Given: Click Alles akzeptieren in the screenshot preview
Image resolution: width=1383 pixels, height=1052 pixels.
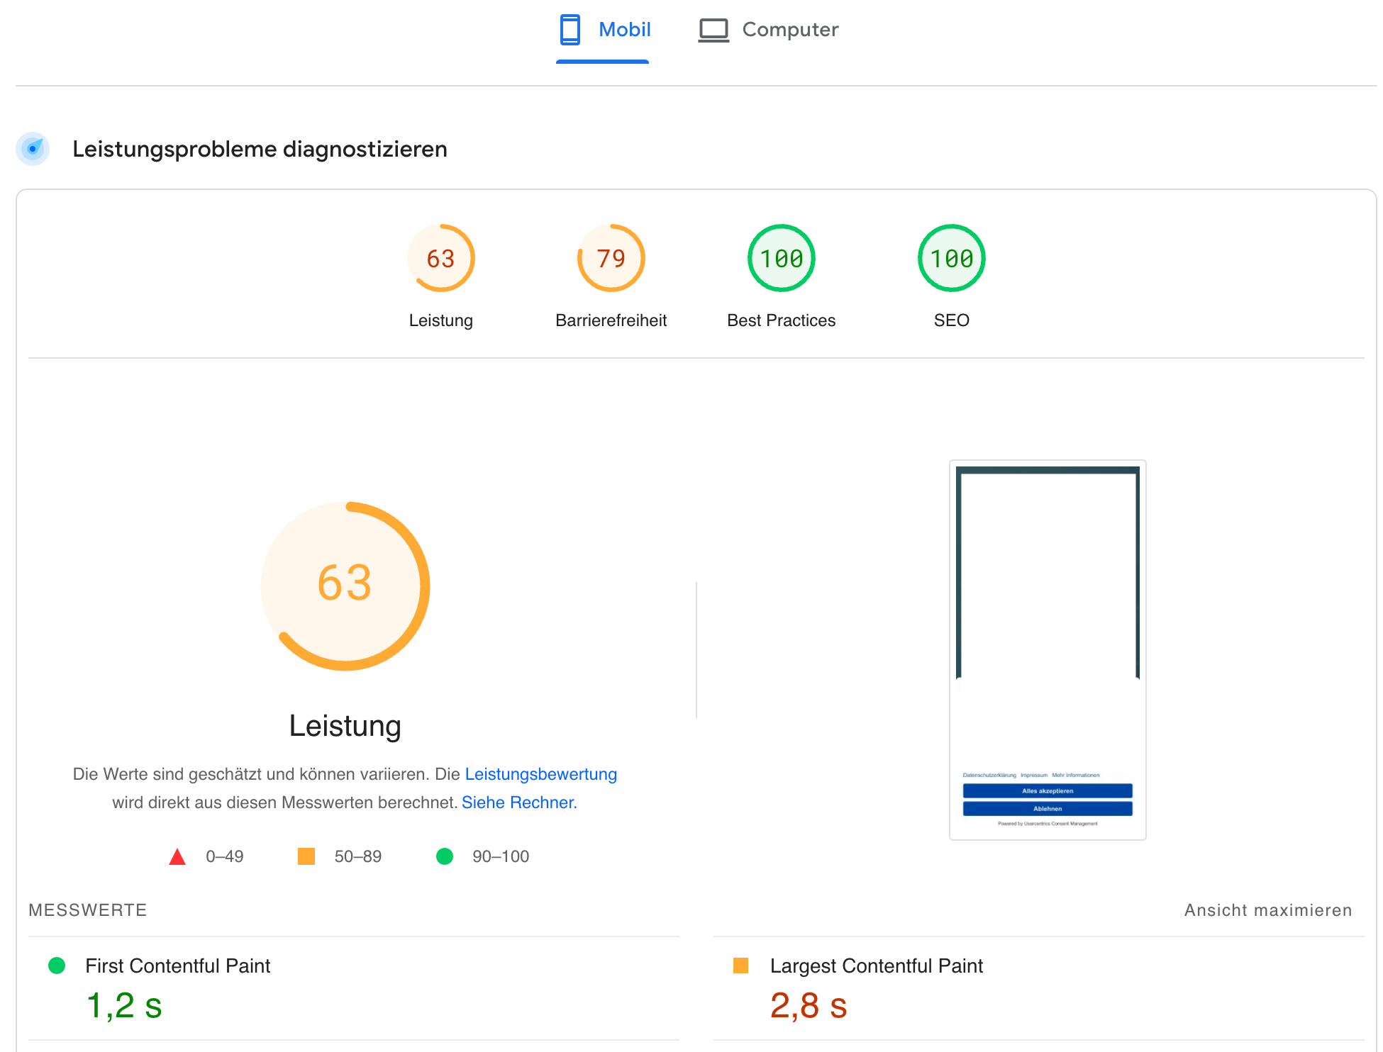Looking at the screenshot, I should 1048,790.
